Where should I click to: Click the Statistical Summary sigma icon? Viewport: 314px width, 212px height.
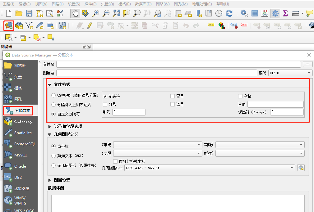click(x=285, y=13)
